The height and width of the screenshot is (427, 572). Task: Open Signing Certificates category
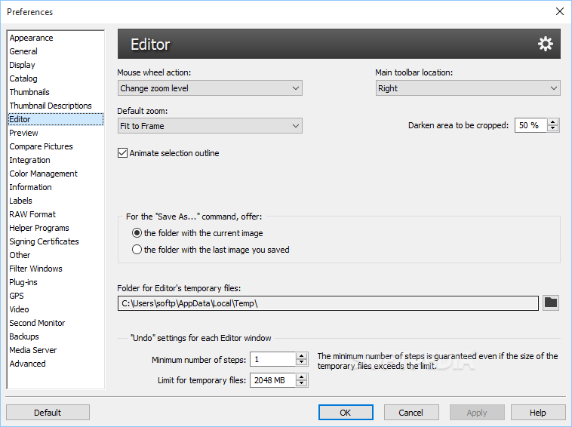point(44,241)
